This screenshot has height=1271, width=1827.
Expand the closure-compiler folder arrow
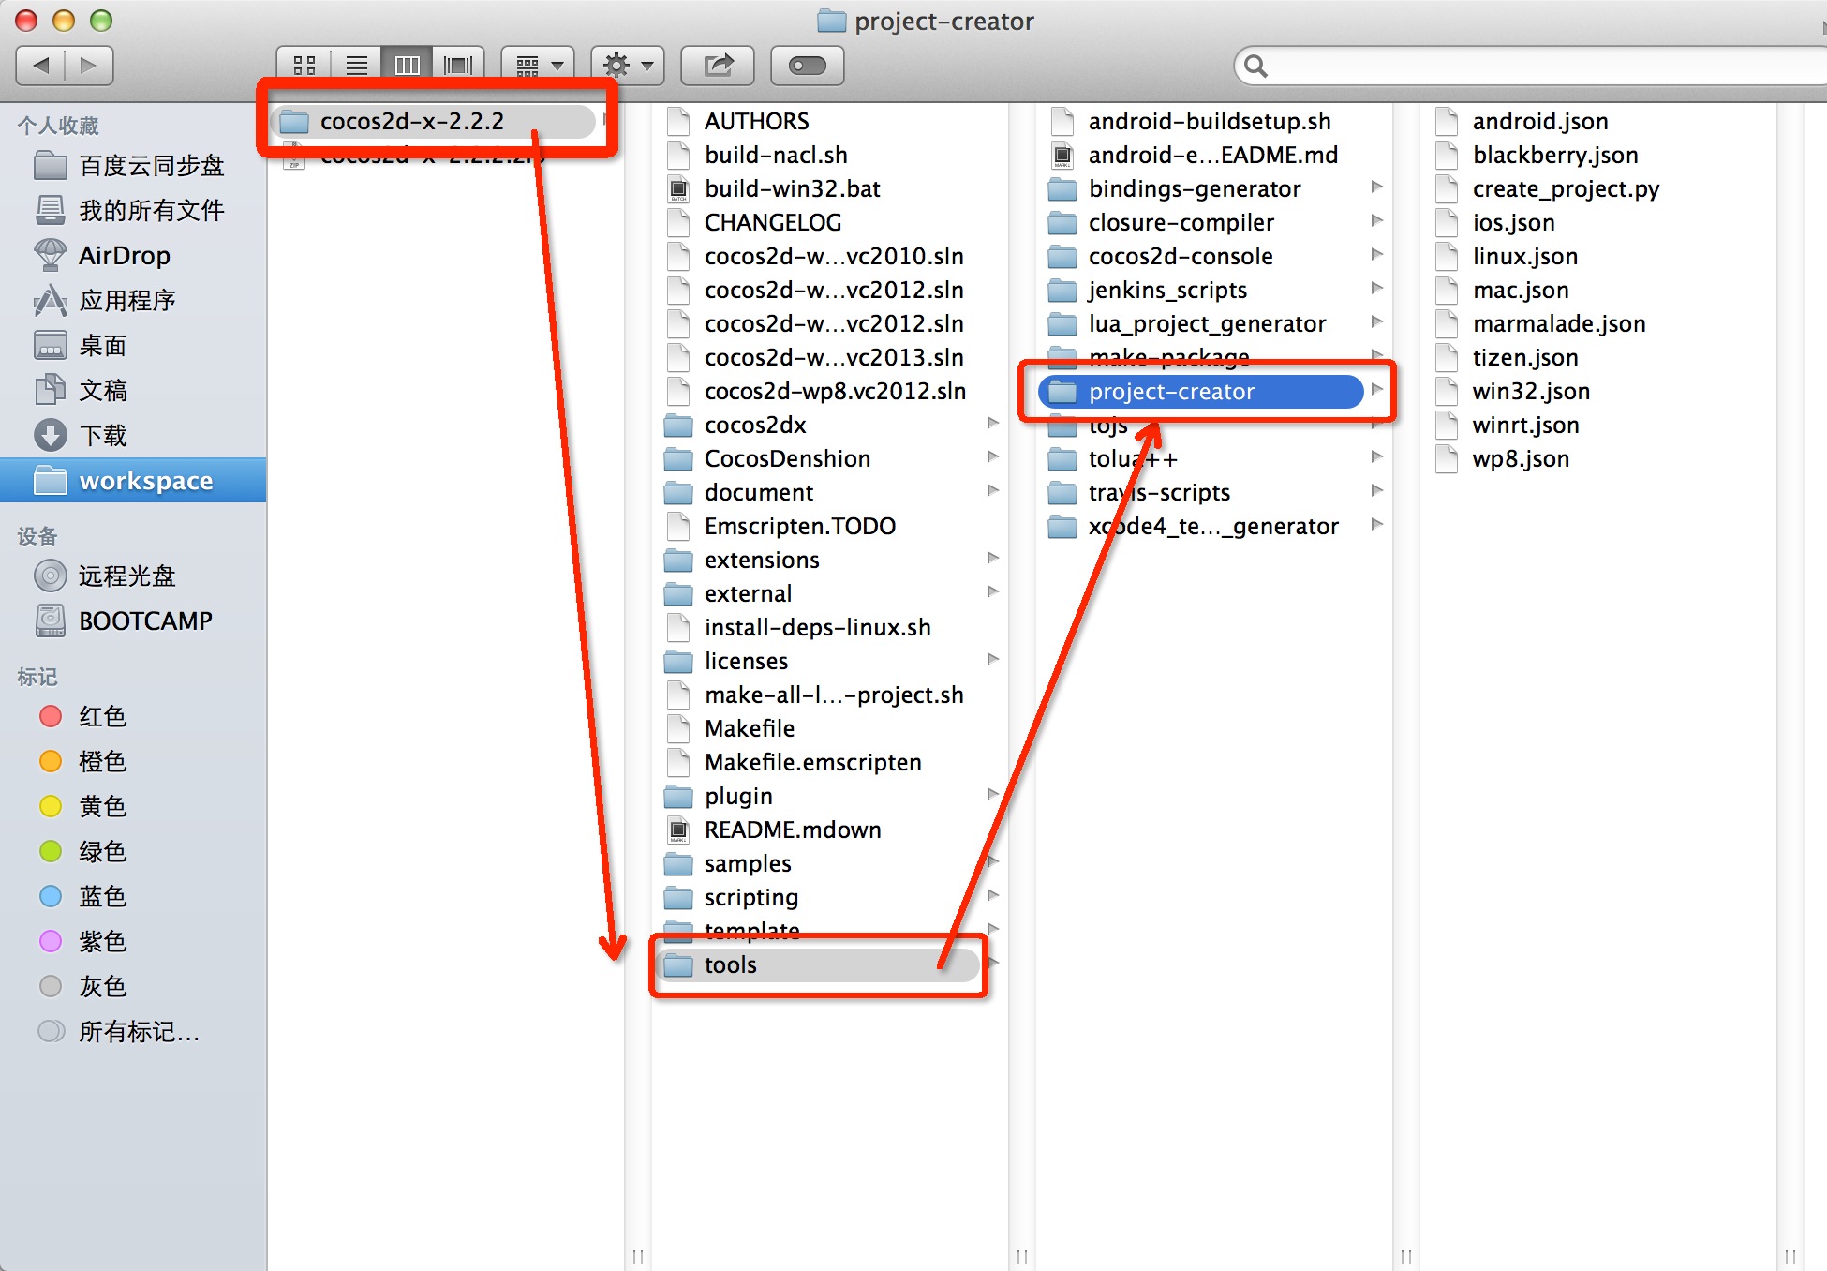(1377, 221)
